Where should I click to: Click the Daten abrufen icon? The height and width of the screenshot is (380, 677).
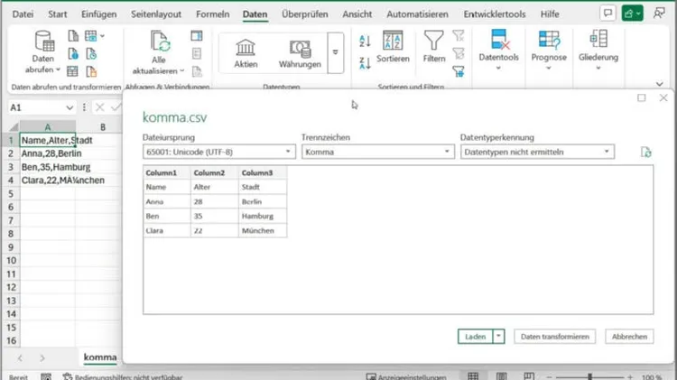[43, 42]
